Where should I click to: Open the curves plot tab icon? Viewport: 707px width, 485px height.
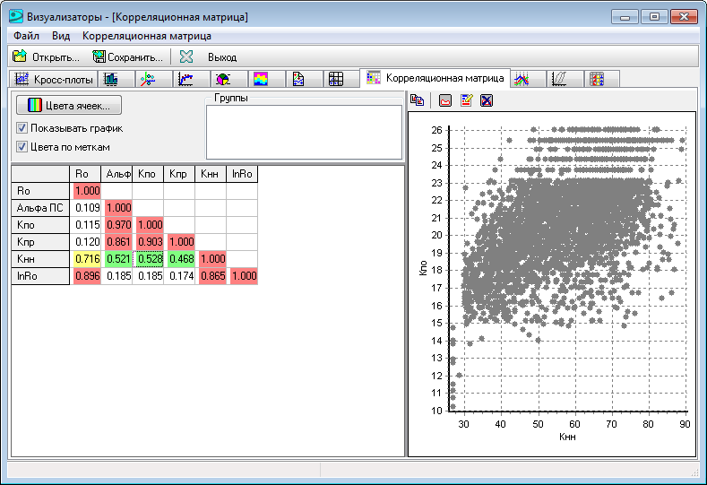[x=559, y=79]
